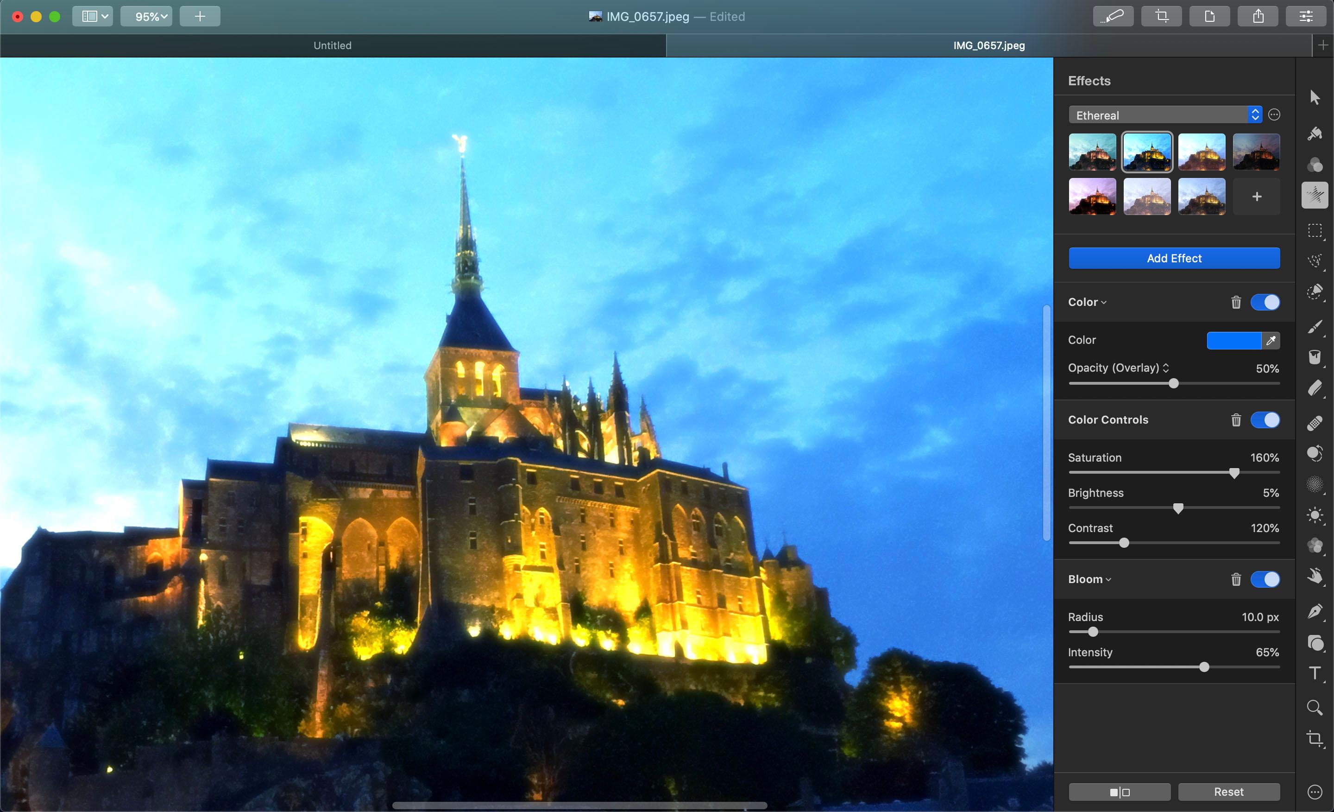Select the Erase tool
1334x812 pixels.
[x=1315, y=388]
